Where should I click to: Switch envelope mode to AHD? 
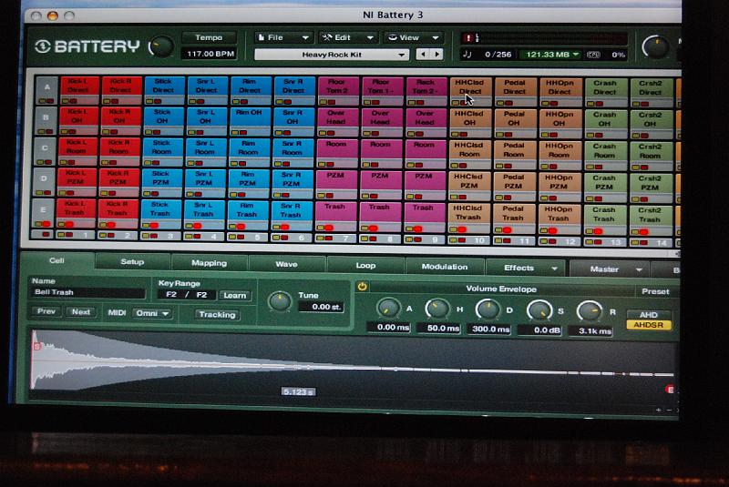pos(649,315)
